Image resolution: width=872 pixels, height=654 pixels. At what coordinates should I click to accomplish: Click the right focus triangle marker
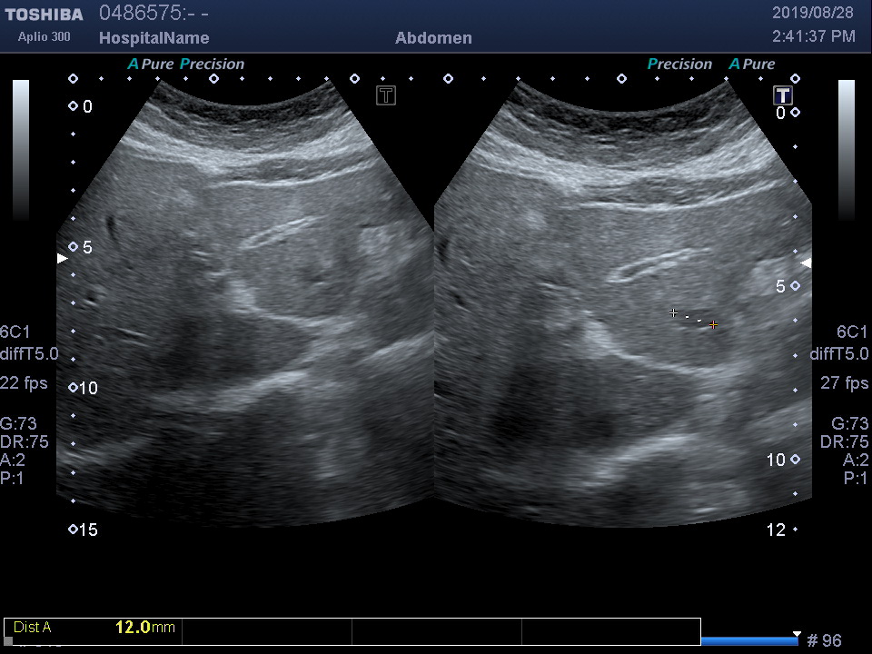pyautogui.click(x=805, y=263)
